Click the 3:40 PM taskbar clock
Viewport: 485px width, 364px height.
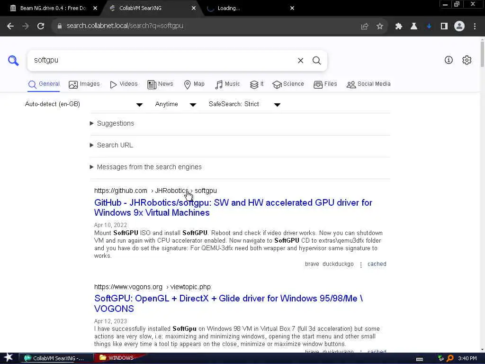coord(467,358)
